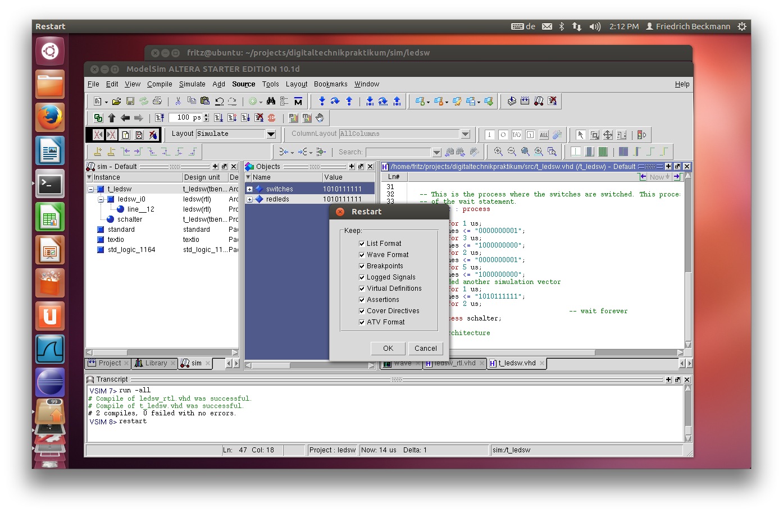Viewport: 783px width, 513px height.
Task: Disable the Logged Signals option
Action: (x=362, y=277)
